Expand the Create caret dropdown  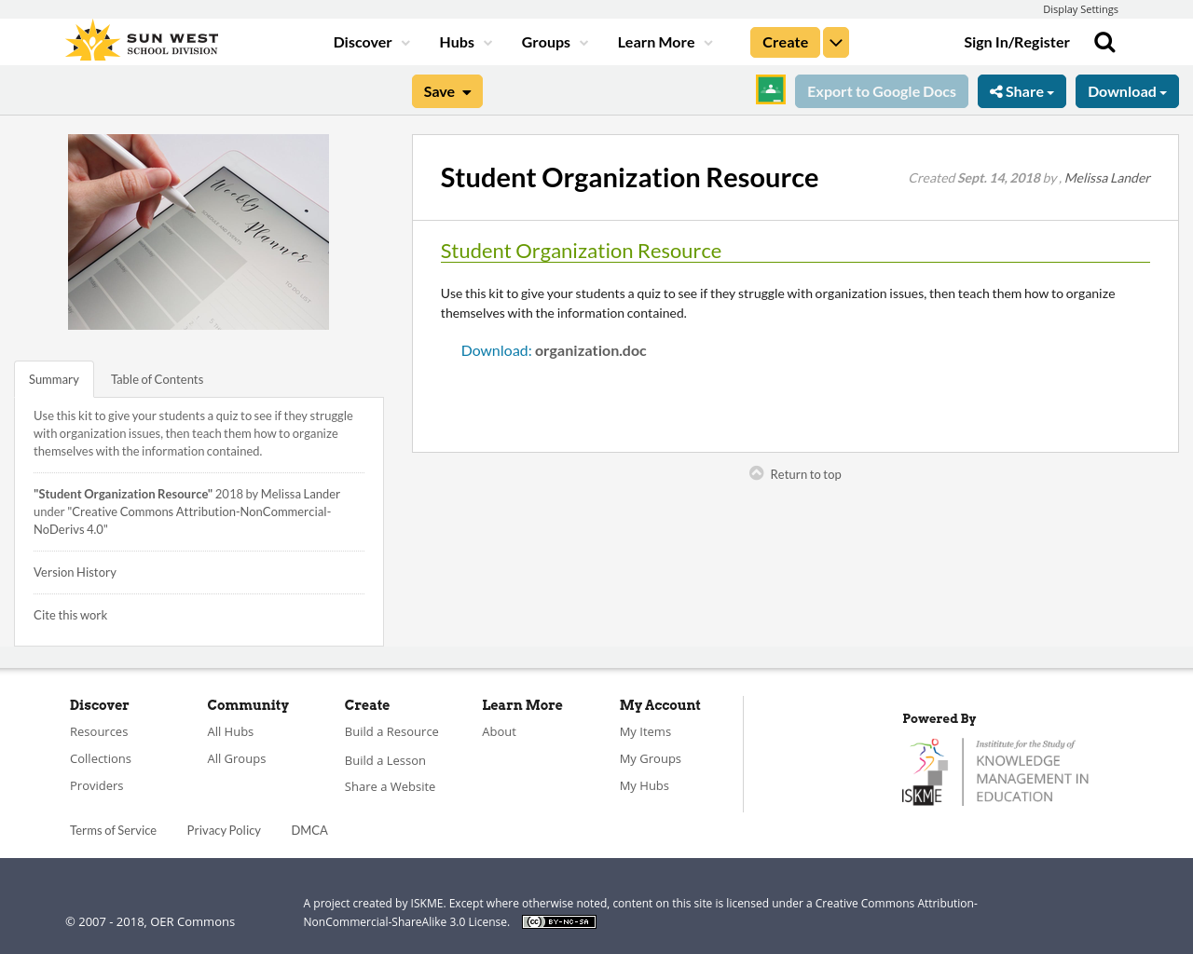tap(835, 41)
